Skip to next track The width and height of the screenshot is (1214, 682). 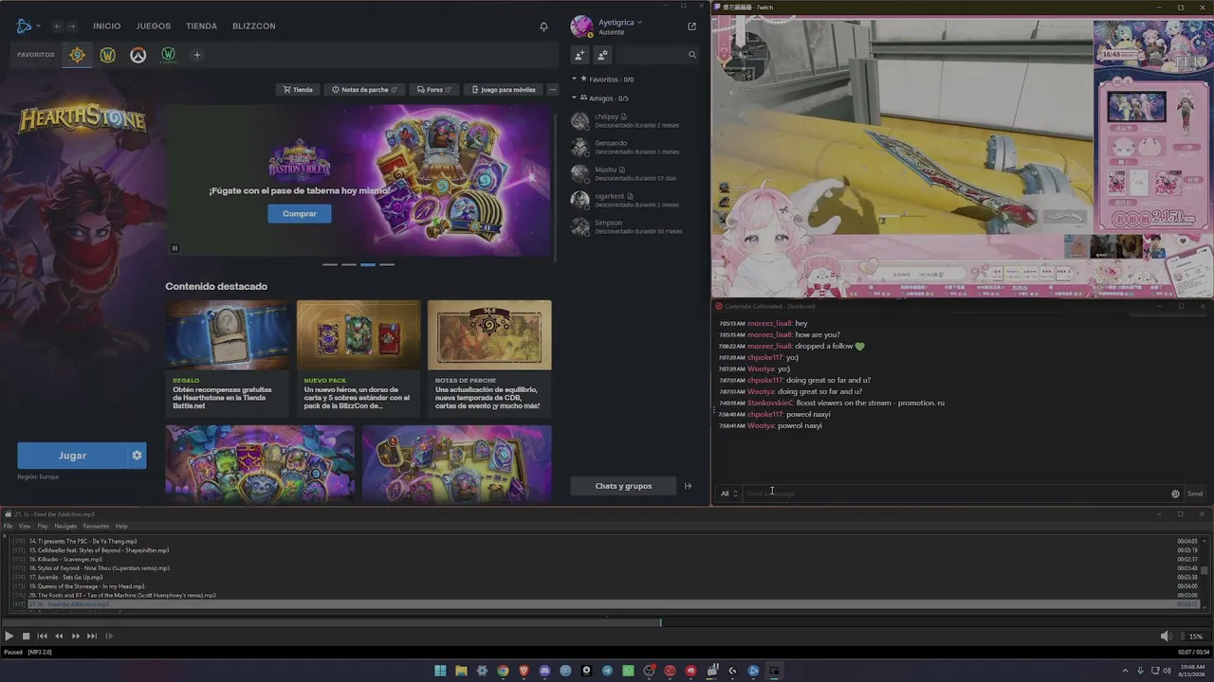click(x=92, y=637)
